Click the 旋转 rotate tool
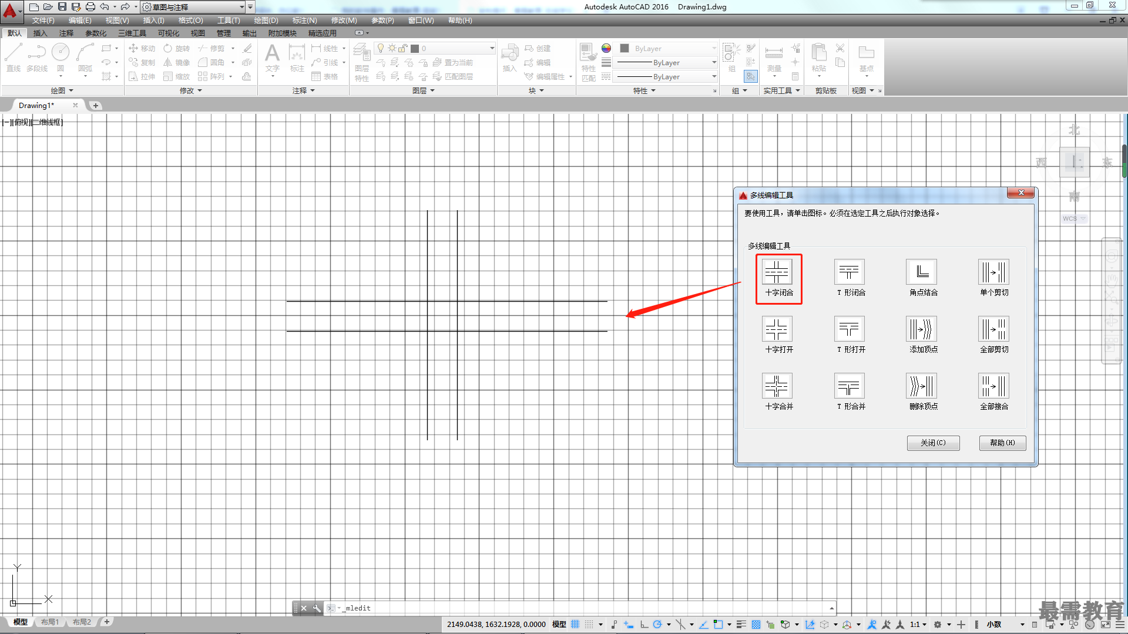The height and width of the screenshot is (634, 1128). (x=177, y=48)
